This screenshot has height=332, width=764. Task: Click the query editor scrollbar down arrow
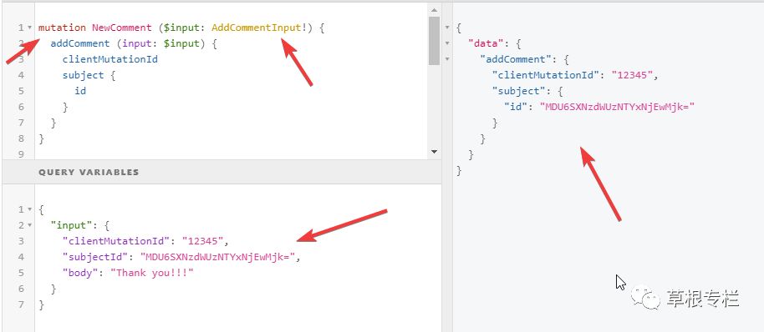pyautogui.click(x=434, y=152)
